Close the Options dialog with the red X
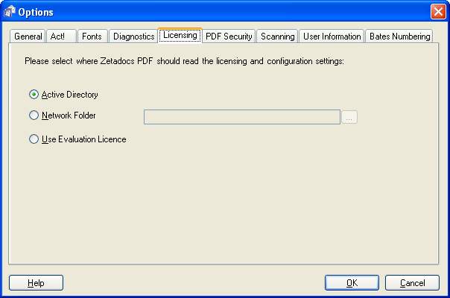This screenshot has height=298, width=450. click(x=438, y=12)
